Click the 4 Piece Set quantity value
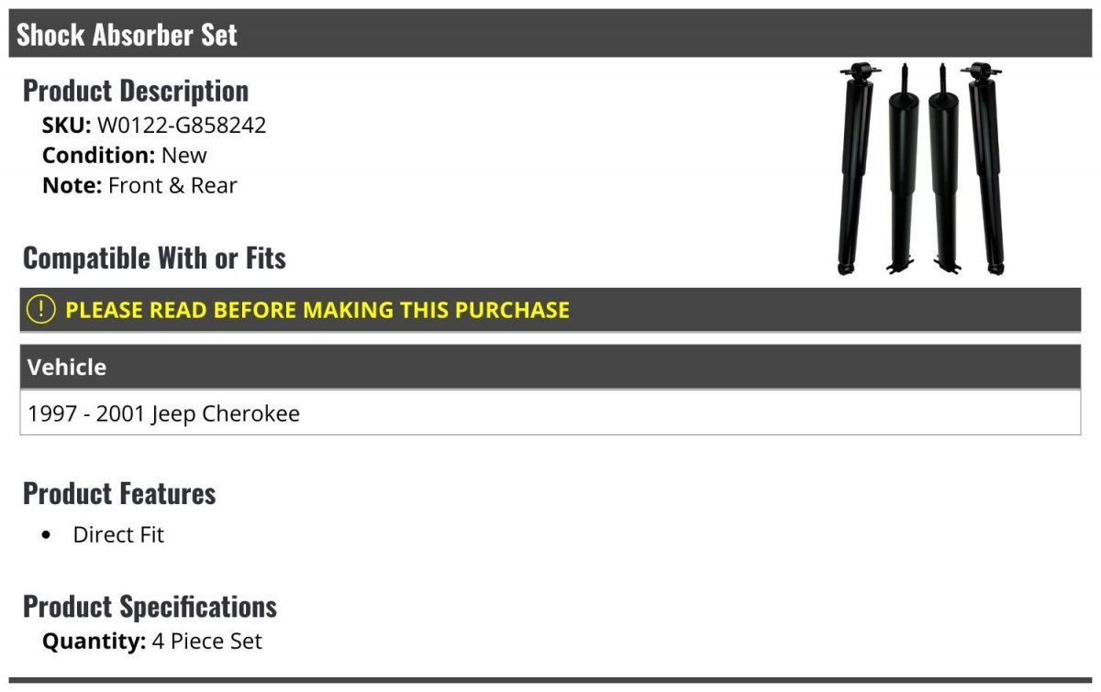This screenshot has height=692, width=1101. coord(207,642)
